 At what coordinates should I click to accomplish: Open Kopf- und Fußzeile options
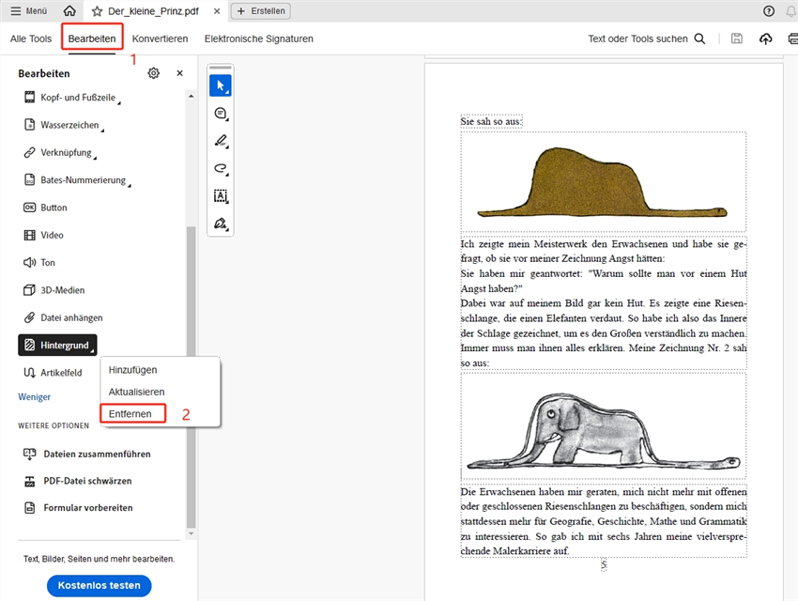click(71, 98)
